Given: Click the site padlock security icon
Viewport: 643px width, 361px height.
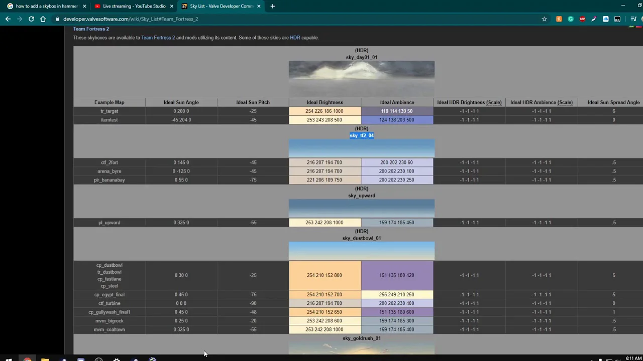Looking at the screenshot, I should click(58, 19).
